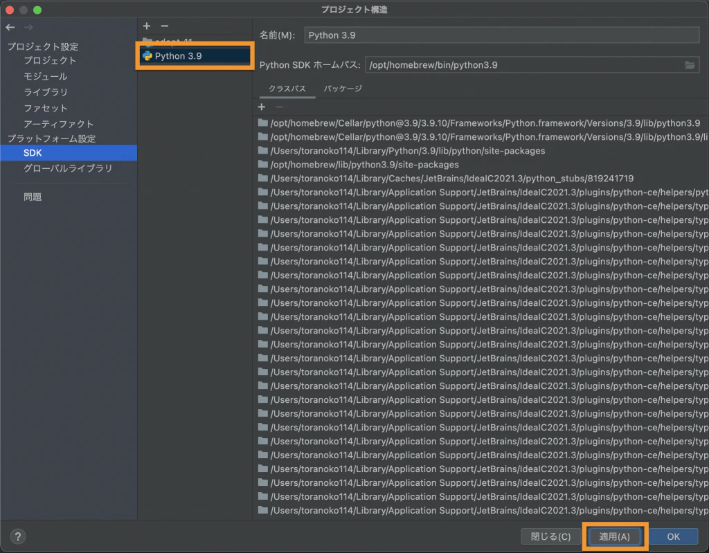The width and height of the screenshot is (709, 553).
Task: Click the 閉じる(C) button
Action: click(x=550, y=536)
